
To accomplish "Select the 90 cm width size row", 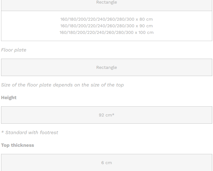I will click(107, 26).
